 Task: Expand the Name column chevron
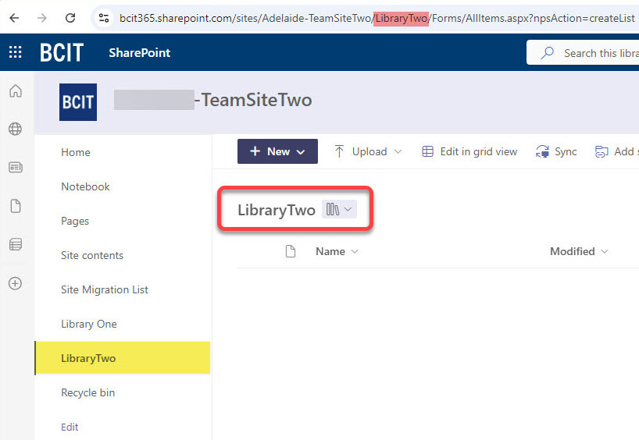coord(355,251)
